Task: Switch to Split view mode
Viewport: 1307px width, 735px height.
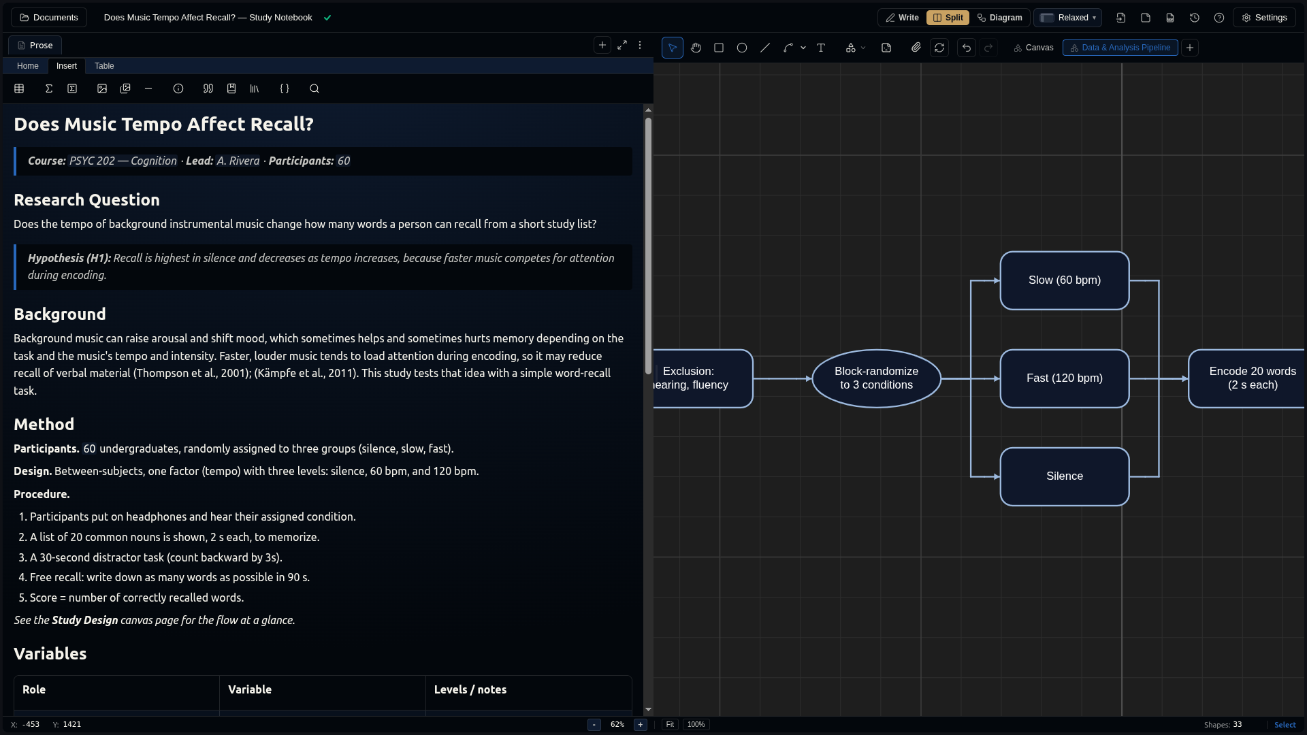Action: (948, 18)
